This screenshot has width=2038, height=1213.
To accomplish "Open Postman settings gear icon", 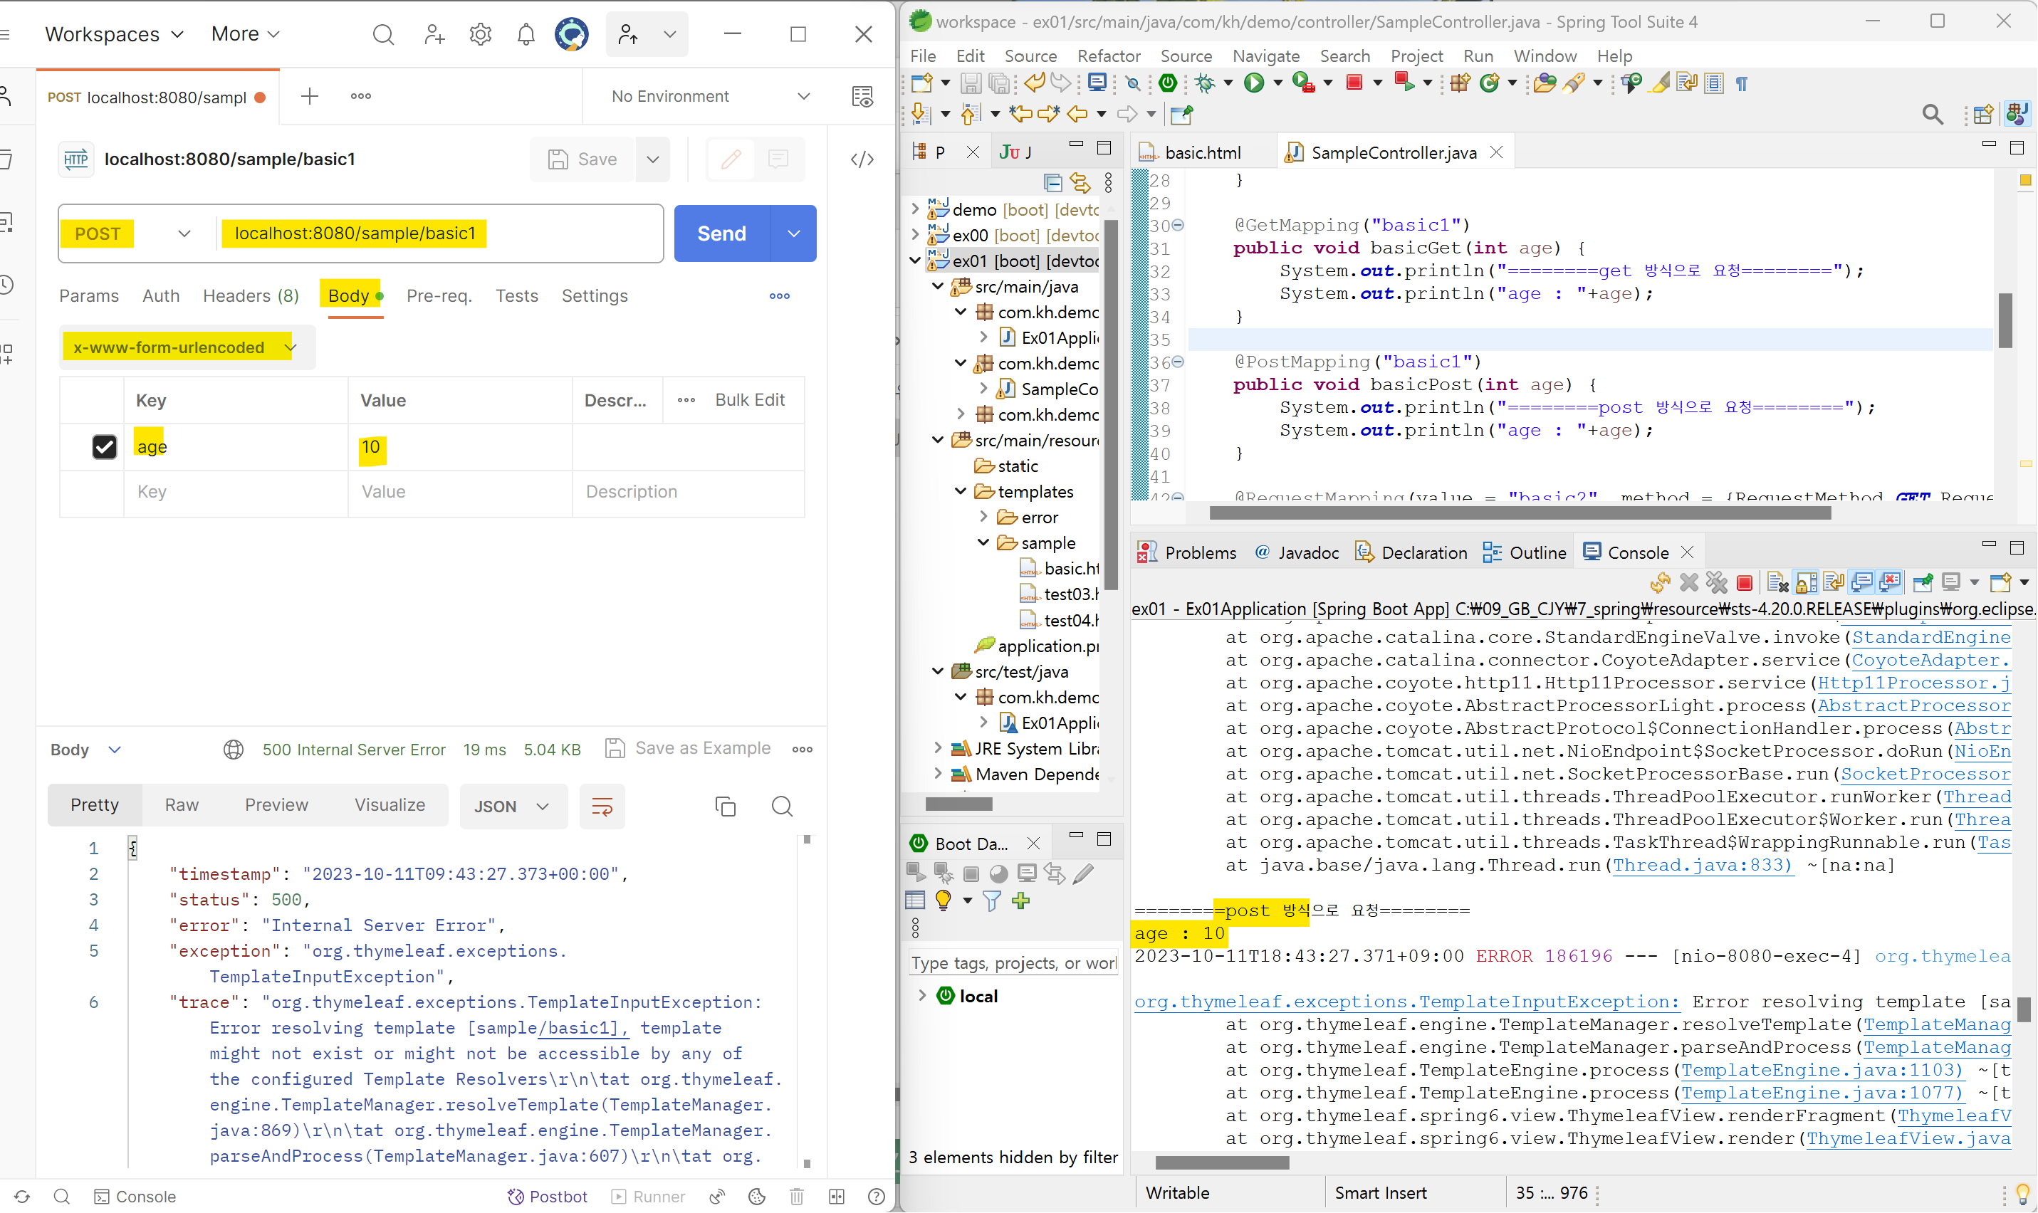I will click(x=481, y=34).
